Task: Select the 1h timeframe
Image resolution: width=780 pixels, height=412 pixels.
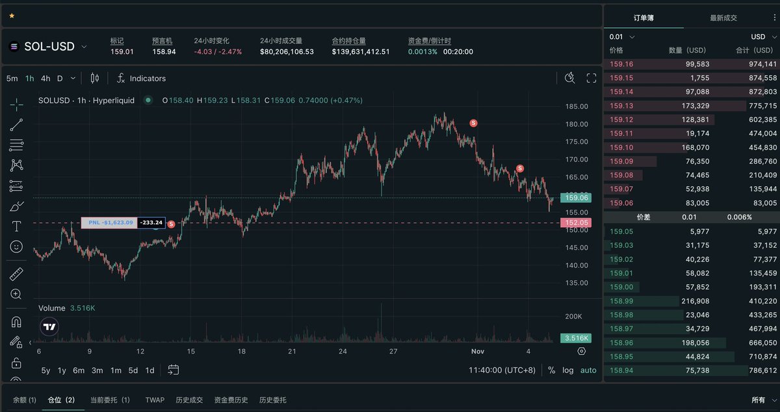Action: pos(30,78)
